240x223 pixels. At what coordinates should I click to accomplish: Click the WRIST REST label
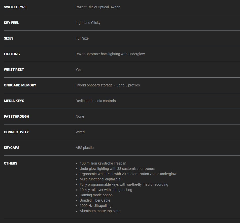pyautogui.click(x=14, y=70)
